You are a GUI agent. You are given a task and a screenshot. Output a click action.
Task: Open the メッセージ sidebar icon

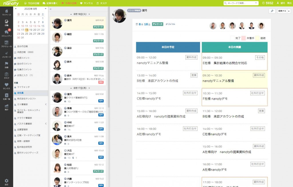(x=7, y=54)
